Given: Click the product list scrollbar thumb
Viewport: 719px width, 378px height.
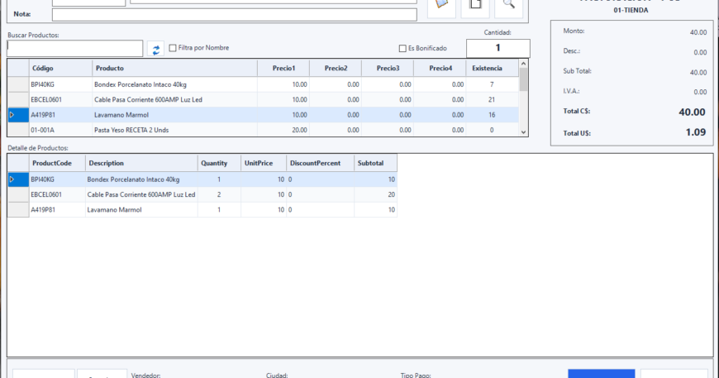Looking at the screenshot, I should tap(523, 80).
